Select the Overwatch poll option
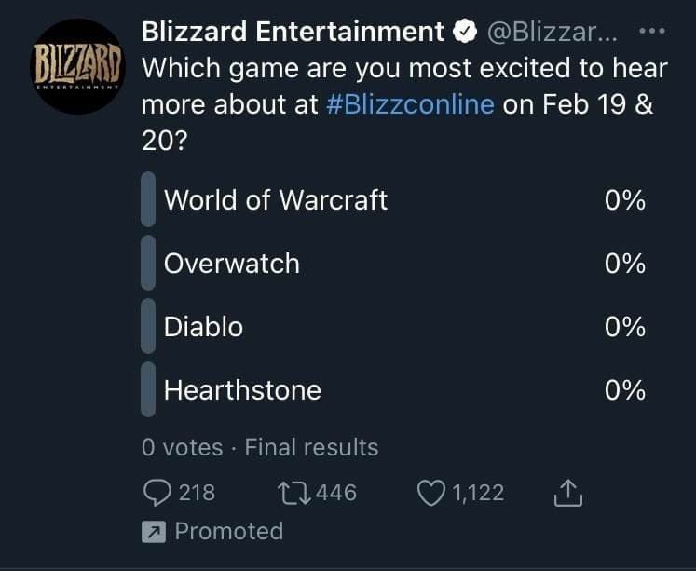Viewport: 696px width, 571px height. (x=232, y=264)
